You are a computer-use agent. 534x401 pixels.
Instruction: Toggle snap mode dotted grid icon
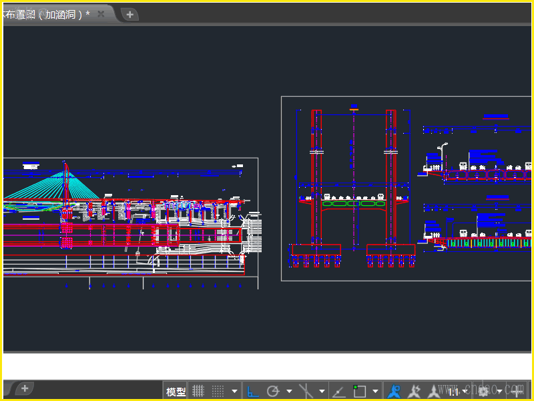[x=218, y=391]
